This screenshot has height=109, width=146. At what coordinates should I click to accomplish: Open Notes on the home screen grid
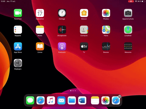pos(40,30)
